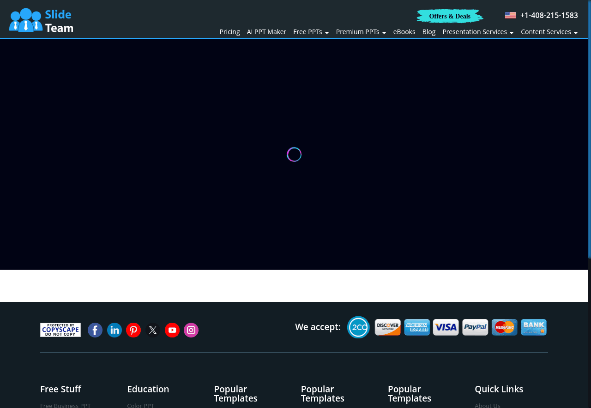Click the PayPal payment logo
Image resolution: width=591 pixels, height=408 pixels.
pos(475,327)
